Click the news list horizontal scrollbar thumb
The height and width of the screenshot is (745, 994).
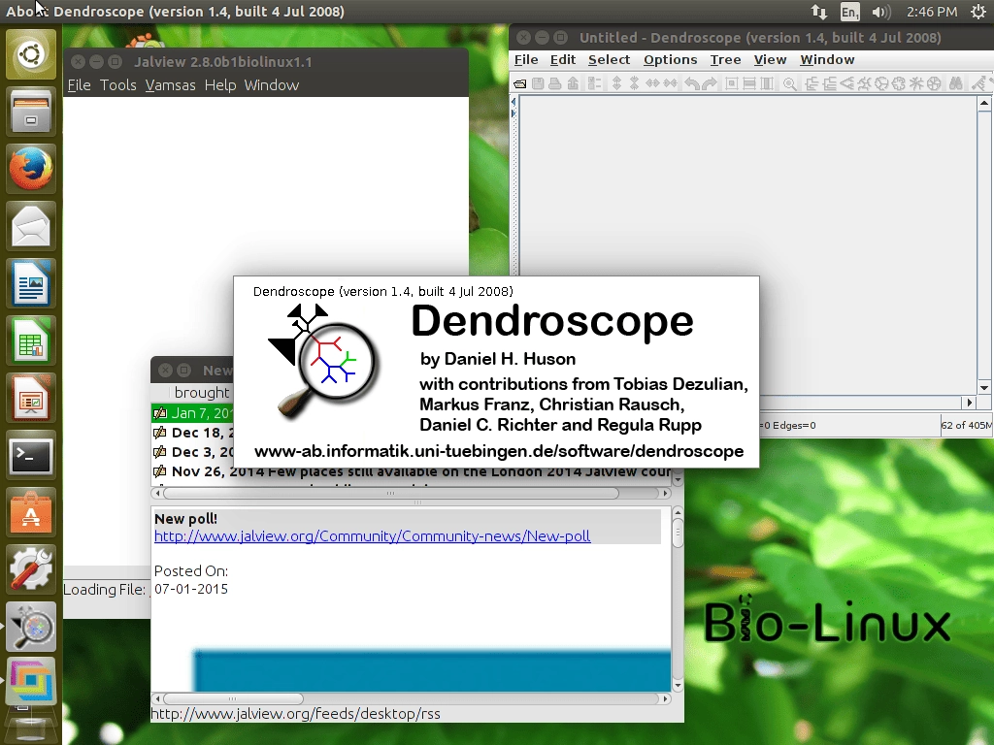pyautogui.click(x=391, y=493)
